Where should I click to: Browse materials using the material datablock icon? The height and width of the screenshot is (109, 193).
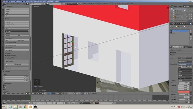[171, 47]
